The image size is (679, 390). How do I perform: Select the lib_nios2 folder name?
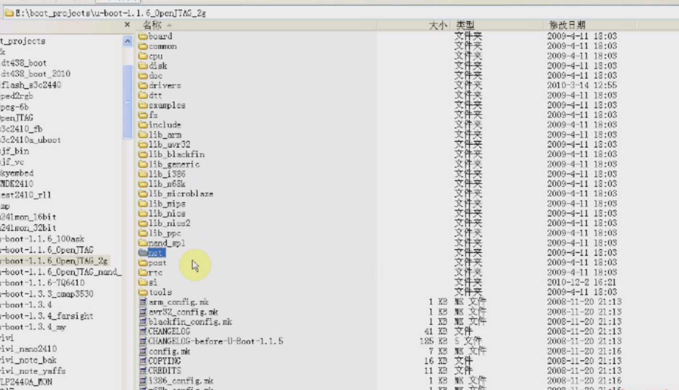[169, 223]
